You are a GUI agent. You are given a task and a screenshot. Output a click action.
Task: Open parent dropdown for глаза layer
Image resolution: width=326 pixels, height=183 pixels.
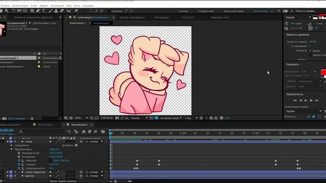pyautogui.click(x=93, y=141)
